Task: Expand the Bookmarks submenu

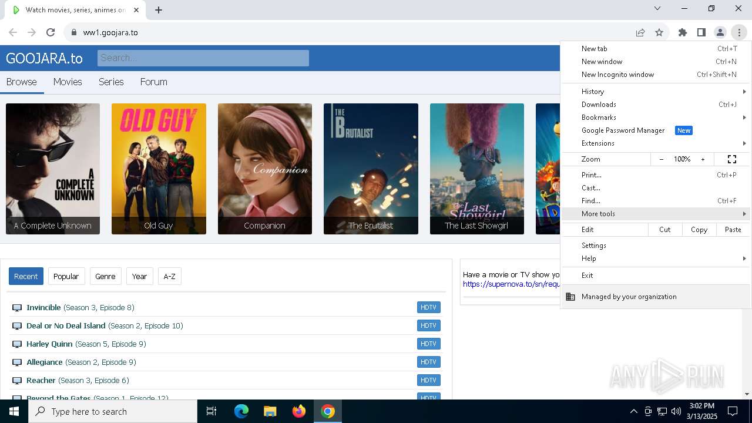Action: click(x=656, y=117)
